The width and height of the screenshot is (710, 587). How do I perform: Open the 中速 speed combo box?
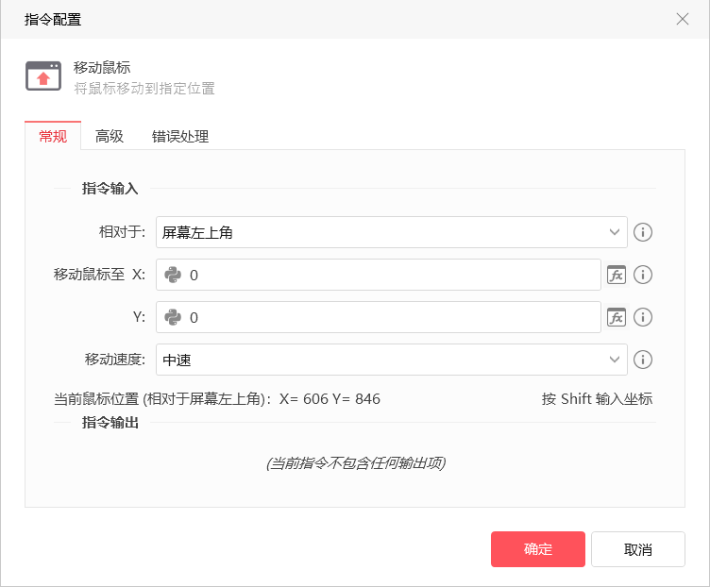(392, 360)
